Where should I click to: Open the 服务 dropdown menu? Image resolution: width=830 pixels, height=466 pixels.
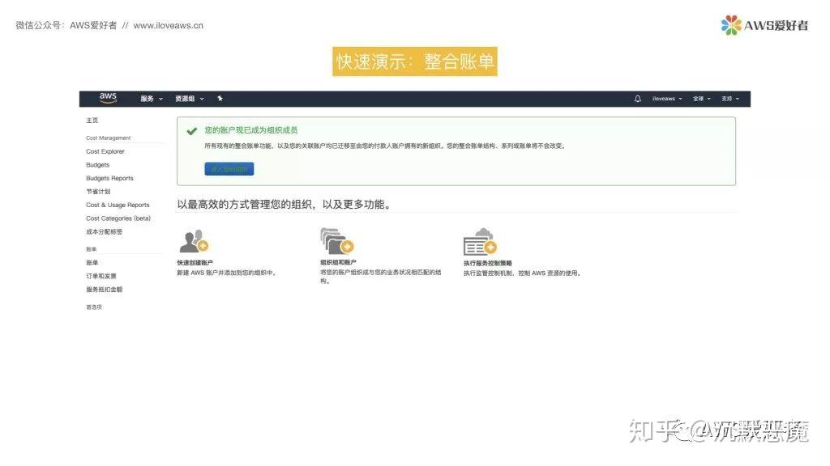(x=147, y=98)
